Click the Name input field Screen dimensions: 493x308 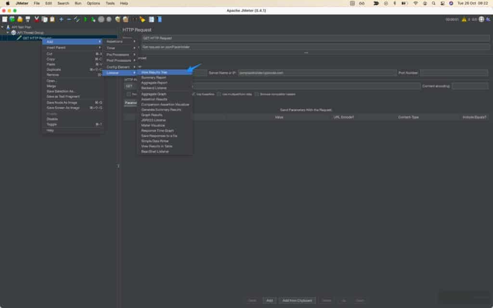(x=315, y=38)
